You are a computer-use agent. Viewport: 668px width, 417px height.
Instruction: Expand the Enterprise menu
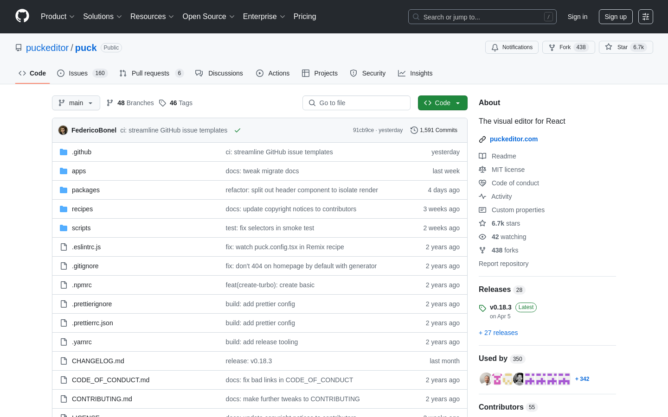click(x=264, y=17)
